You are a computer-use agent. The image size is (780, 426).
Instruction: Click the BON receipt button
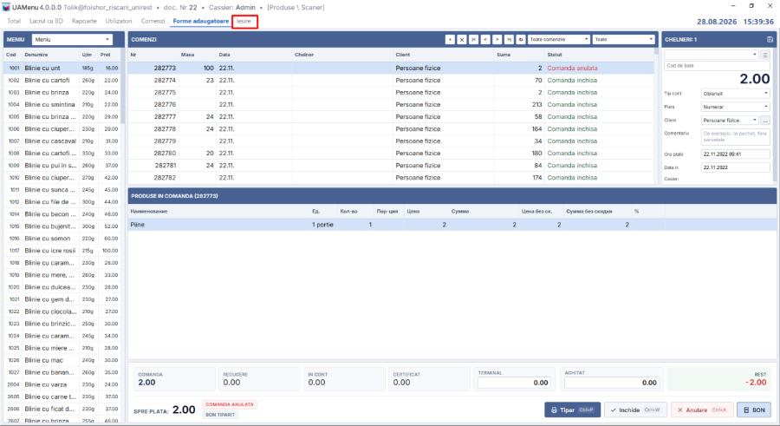click(x=754, y=410)
